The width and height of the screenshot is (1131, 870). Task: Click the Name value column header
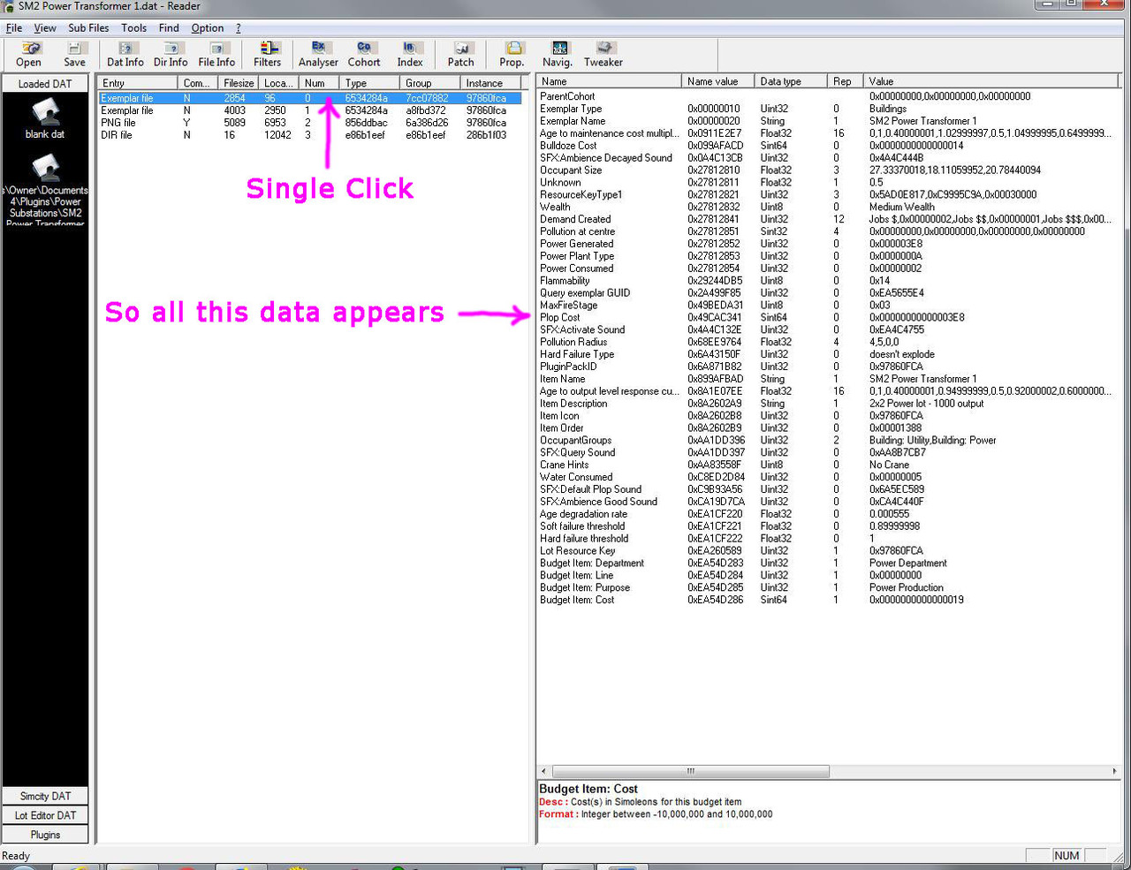click(x=717, y=81)
